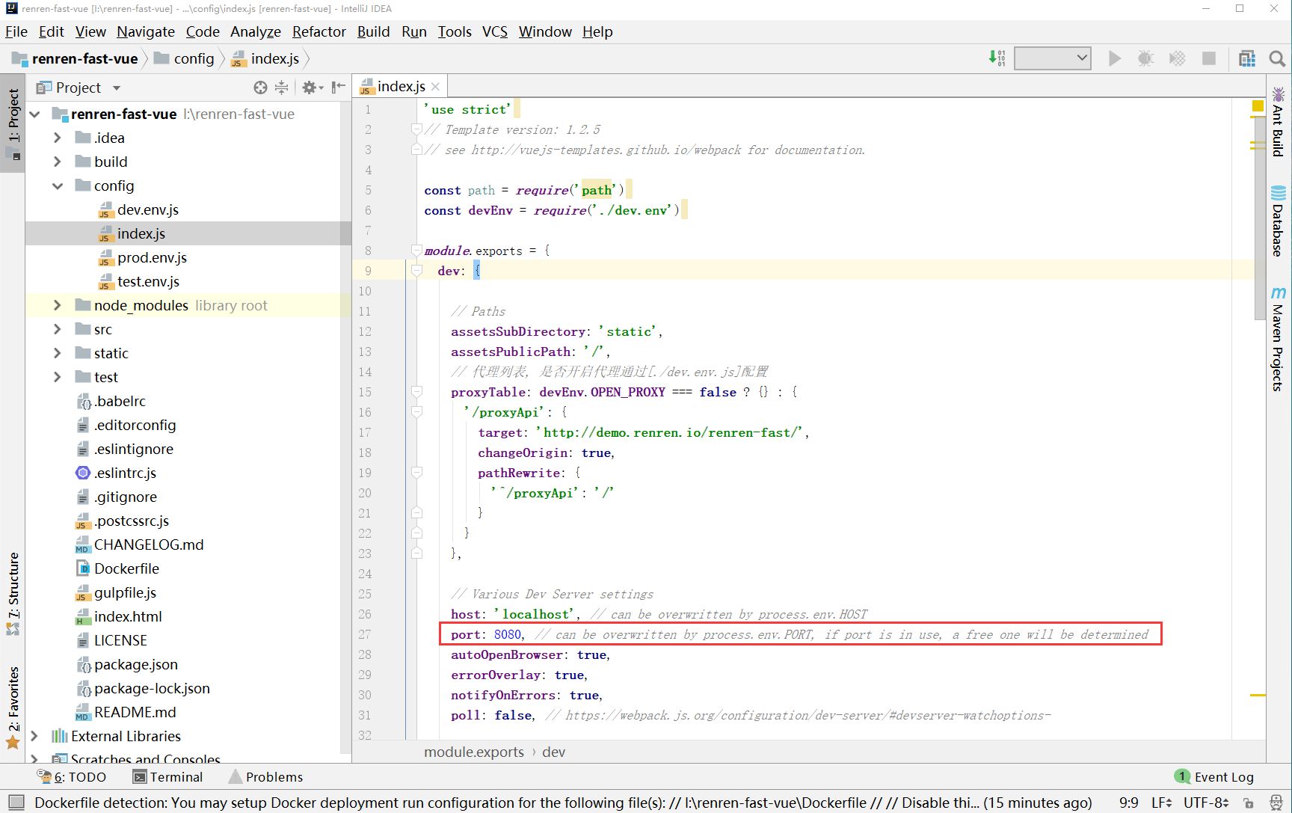Collapse the config folder
Viewport: 1292px width, 813px height.
58,185
